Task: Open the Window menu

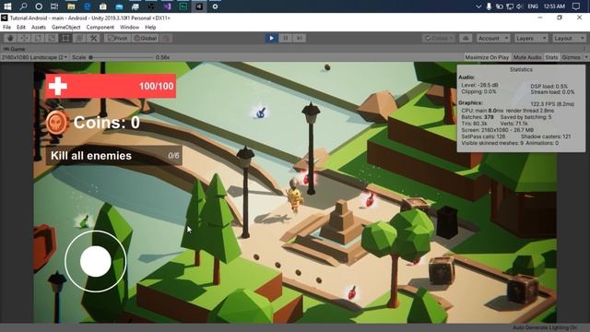Action: coord(129,27)
